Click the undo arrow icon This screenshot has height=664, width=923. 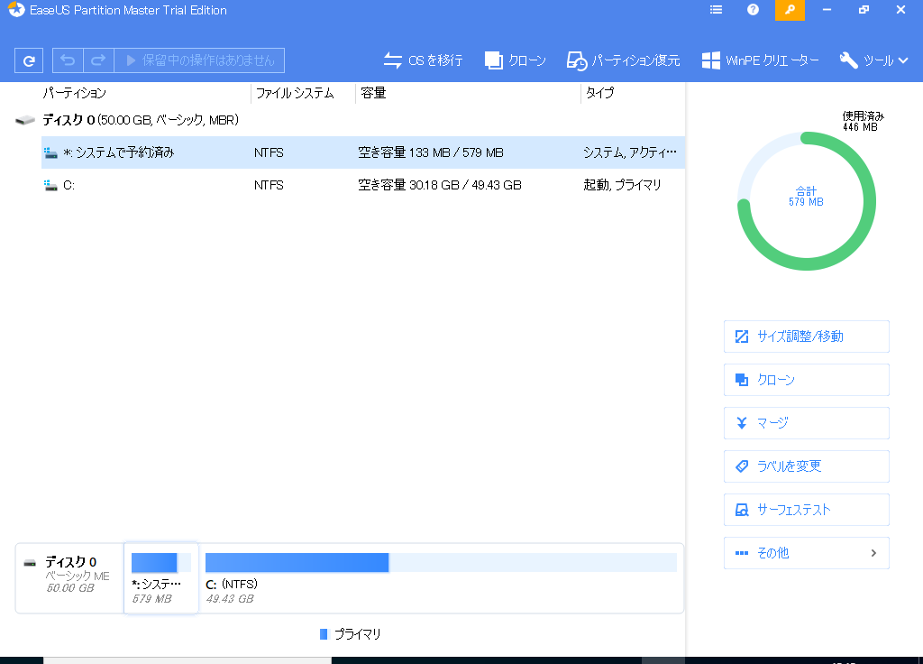point(68,60)
